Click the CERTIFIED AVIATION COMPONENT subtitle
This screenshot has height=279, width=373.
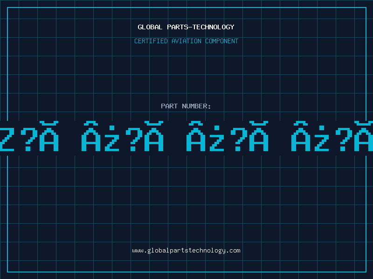(x=186, y=41)
